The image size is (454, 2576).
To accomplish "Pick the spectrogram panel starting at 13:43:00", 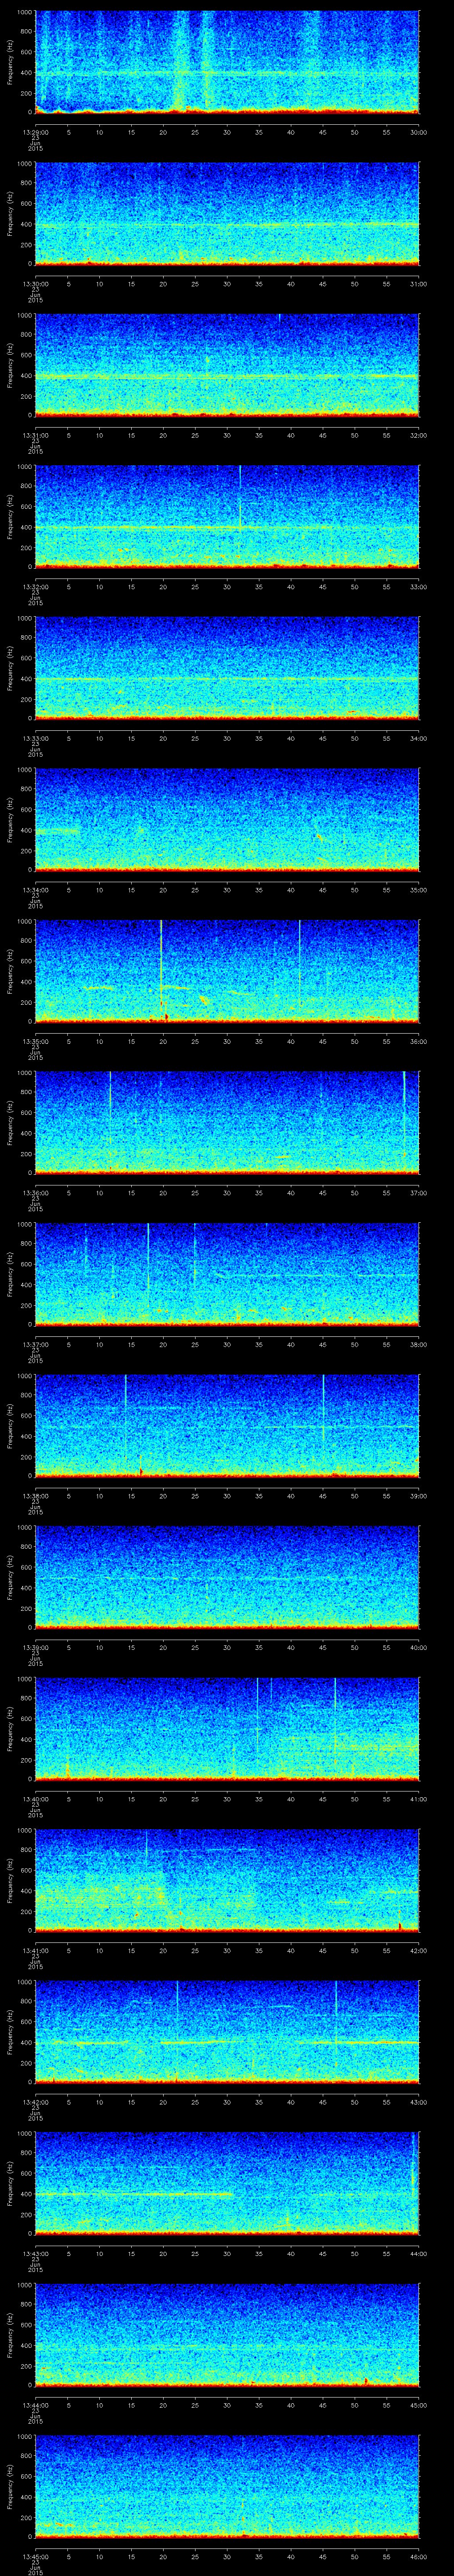I will coord(227,2183).
